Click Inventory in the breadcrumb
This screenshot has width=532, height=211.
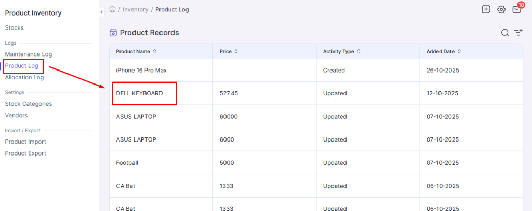point(135,9)
